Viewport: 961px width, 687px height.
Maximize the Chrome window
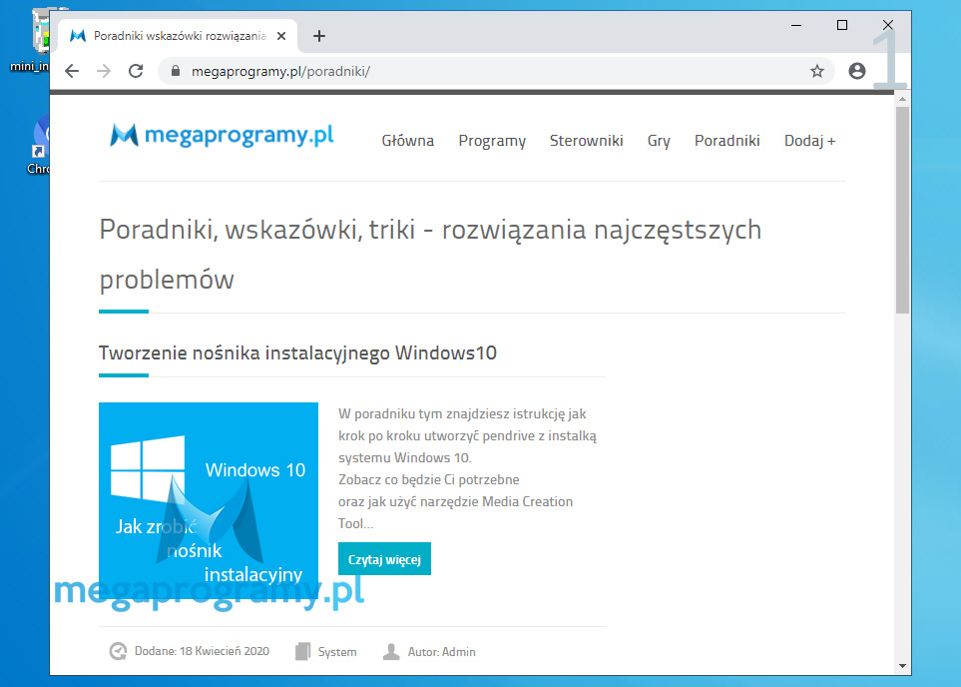pos(842,25)
